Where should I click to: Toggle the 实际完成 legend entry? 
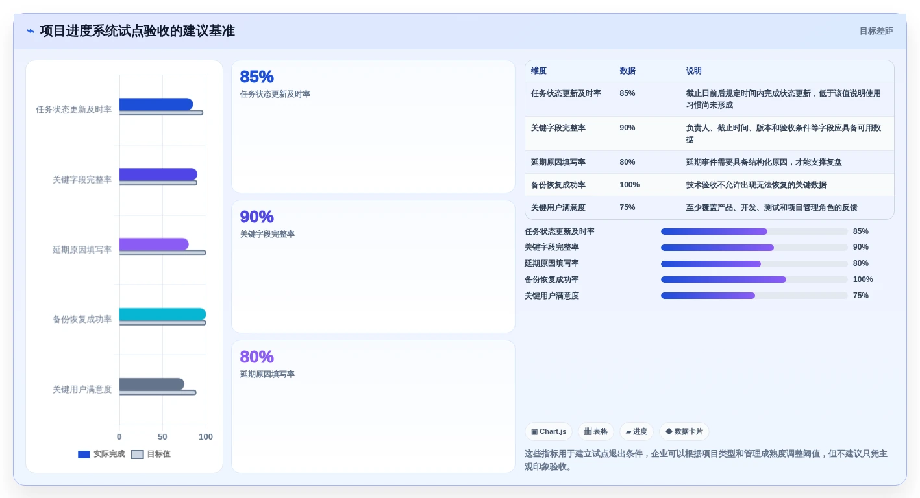click(101, 455)
